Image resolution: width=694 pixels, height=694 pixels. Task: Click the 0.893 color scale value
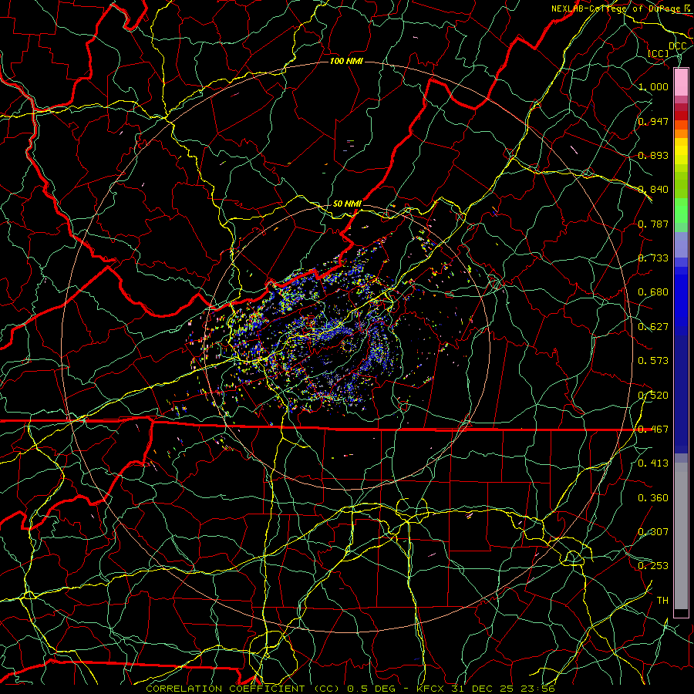[x=653, y=155]
